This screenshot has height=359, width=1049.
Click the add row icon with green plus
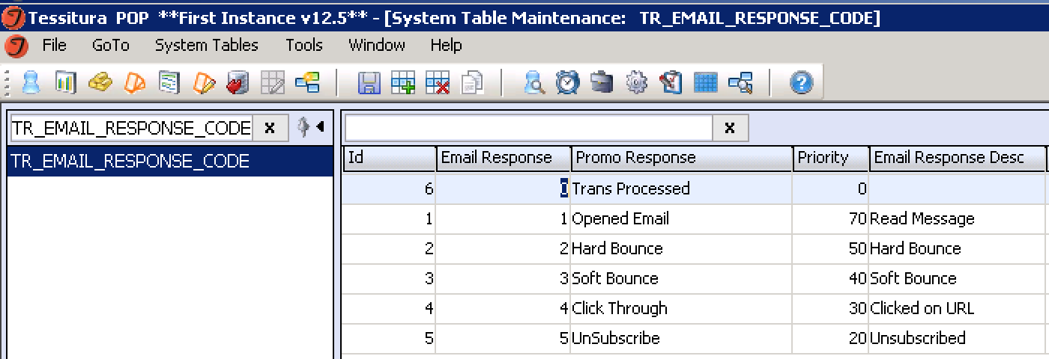403,82
